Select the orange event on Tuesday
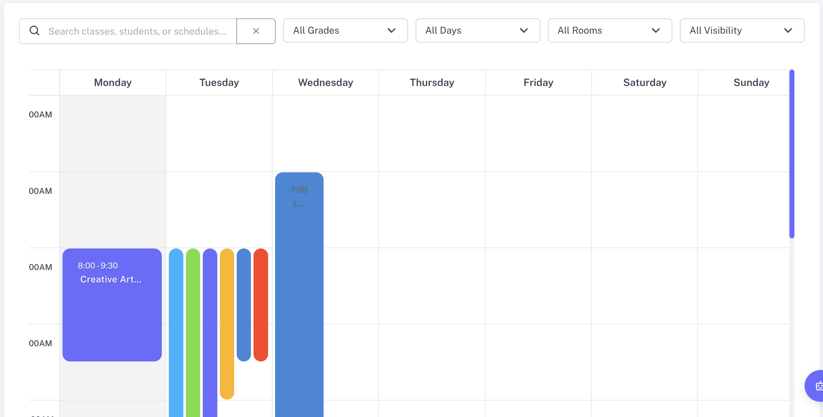Image resolution: width=823 pixels, height=417 pixels. coord(227,320)
